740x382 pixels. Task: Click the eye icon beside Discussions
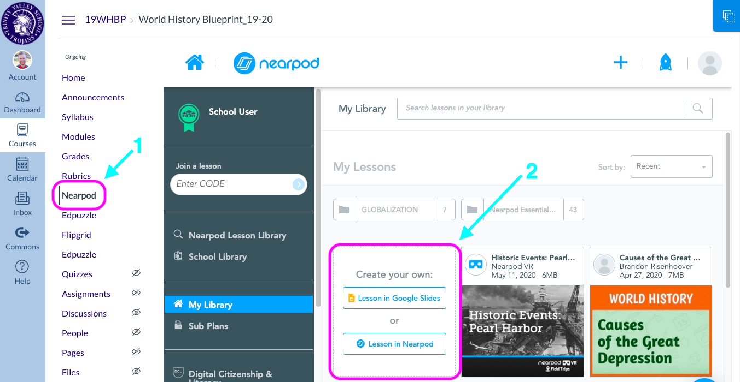(136, 313)
